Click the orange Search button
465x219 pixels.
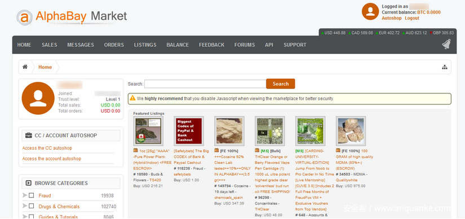281,84
